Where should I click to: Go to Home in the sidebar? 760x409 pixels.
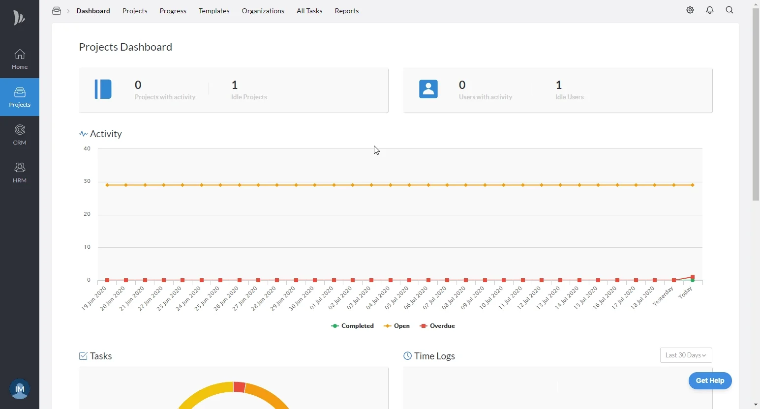(x=20, y=59)
